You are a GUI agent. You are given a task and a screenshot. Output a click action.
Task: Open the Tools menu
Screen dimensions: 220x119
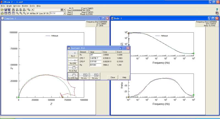click(x=32, y=6)
